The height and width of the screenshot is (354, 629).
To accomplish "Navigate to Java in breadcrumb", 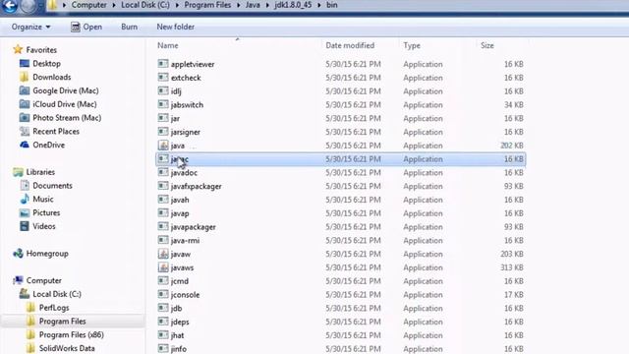I will coord(253,5).
